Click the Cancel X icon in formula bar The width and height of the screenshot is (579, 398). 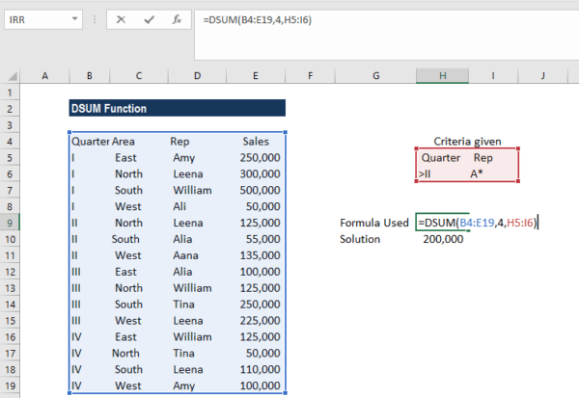pyautogui.click(x=121, y=19)
